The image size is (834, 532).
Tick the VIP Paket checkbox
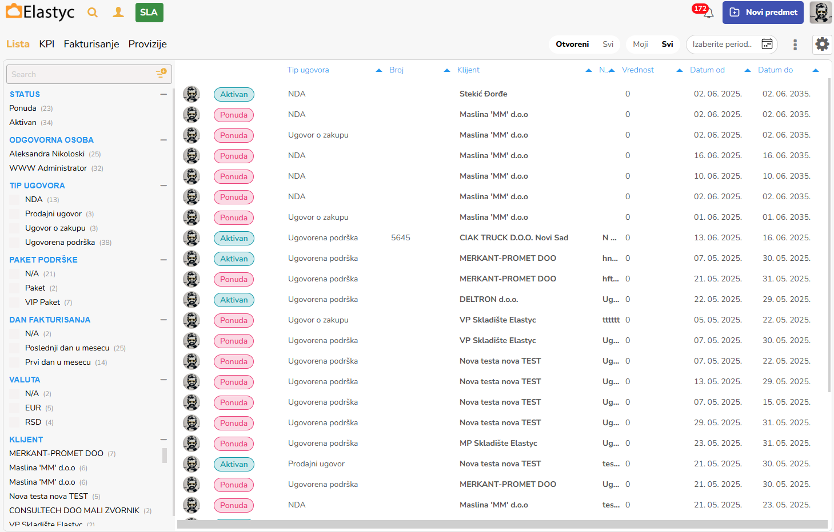(15, 303)
